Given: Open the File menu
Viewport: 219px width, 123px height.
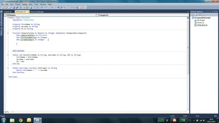Looking at the screenshot, I should click(2, 4).
